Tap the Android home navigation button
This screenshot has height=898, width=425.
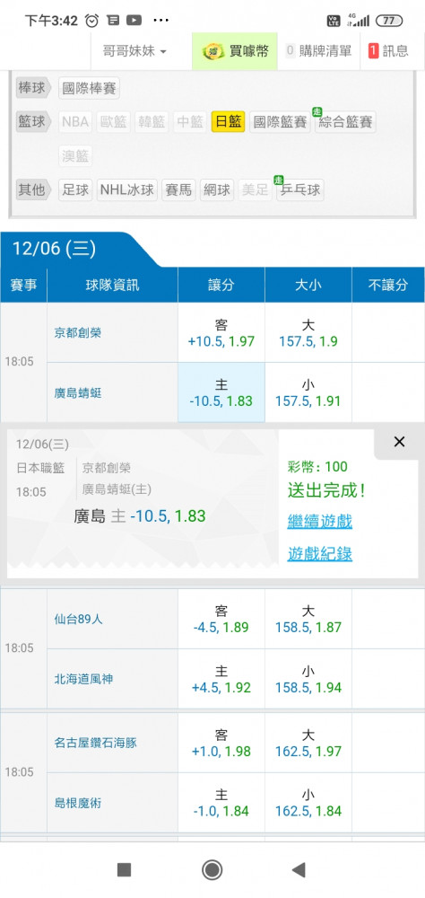coord(212,870)
